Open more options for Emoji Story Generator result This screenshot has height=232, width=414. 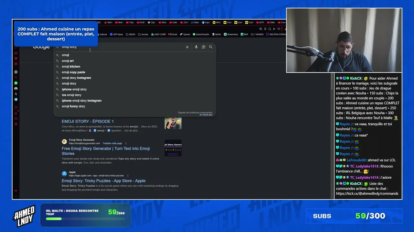tap(126, 143)
